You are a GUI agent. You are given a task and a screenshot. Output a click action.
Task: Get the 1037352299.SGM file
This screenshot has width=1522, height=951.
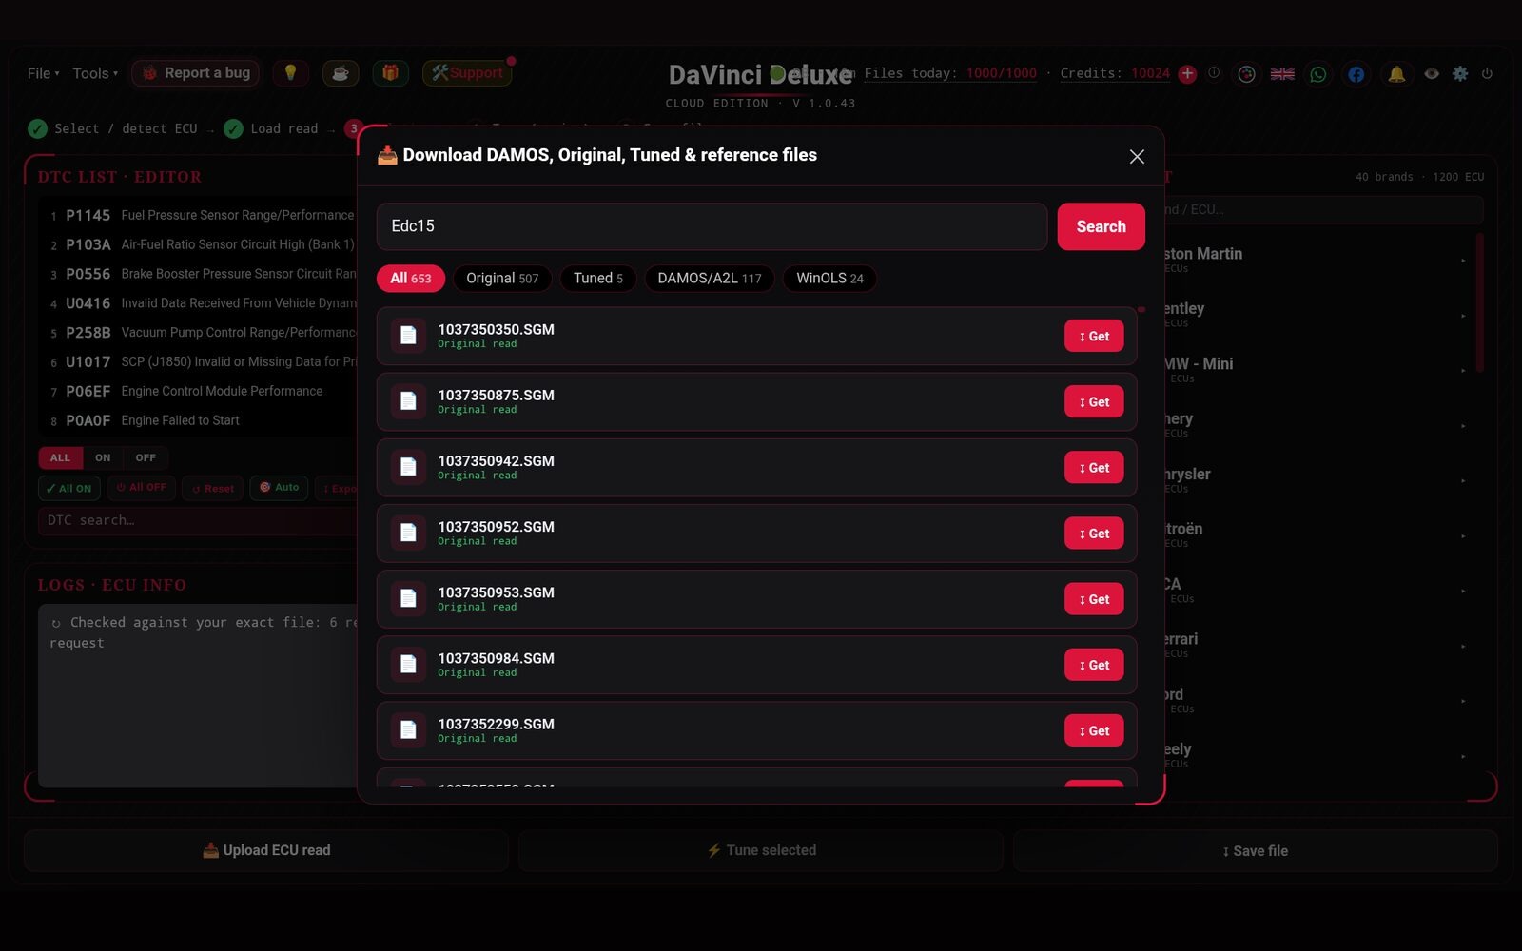coord(1094,729)
